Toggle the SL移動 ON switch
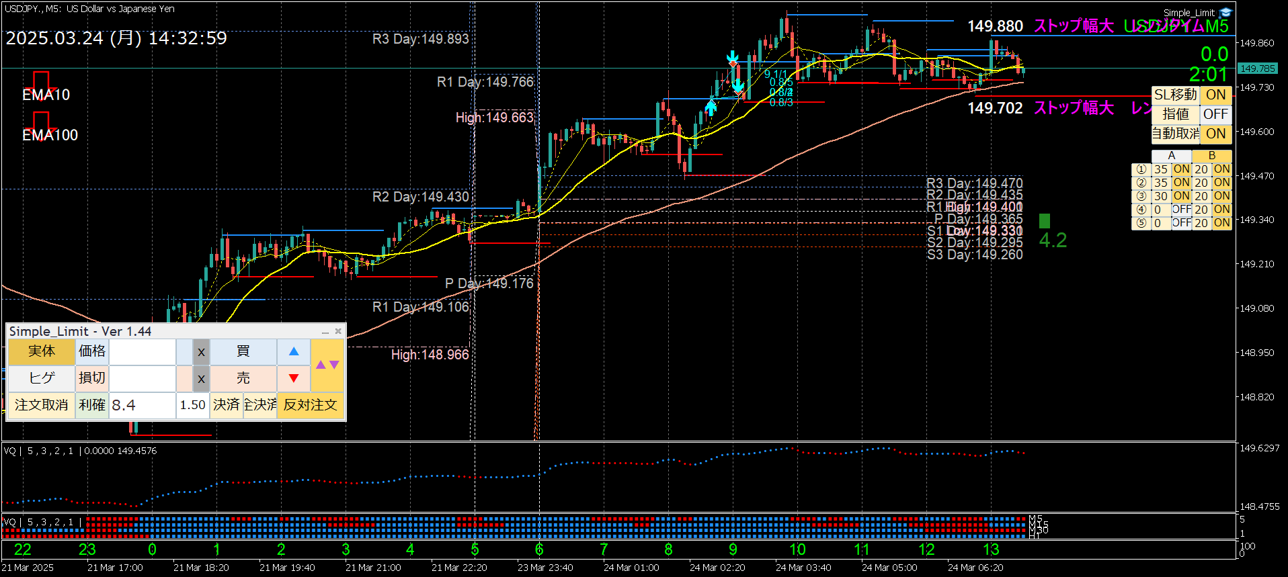Screen dimensions: 1288x577 pyautogui.click(x=1215, y=95)
